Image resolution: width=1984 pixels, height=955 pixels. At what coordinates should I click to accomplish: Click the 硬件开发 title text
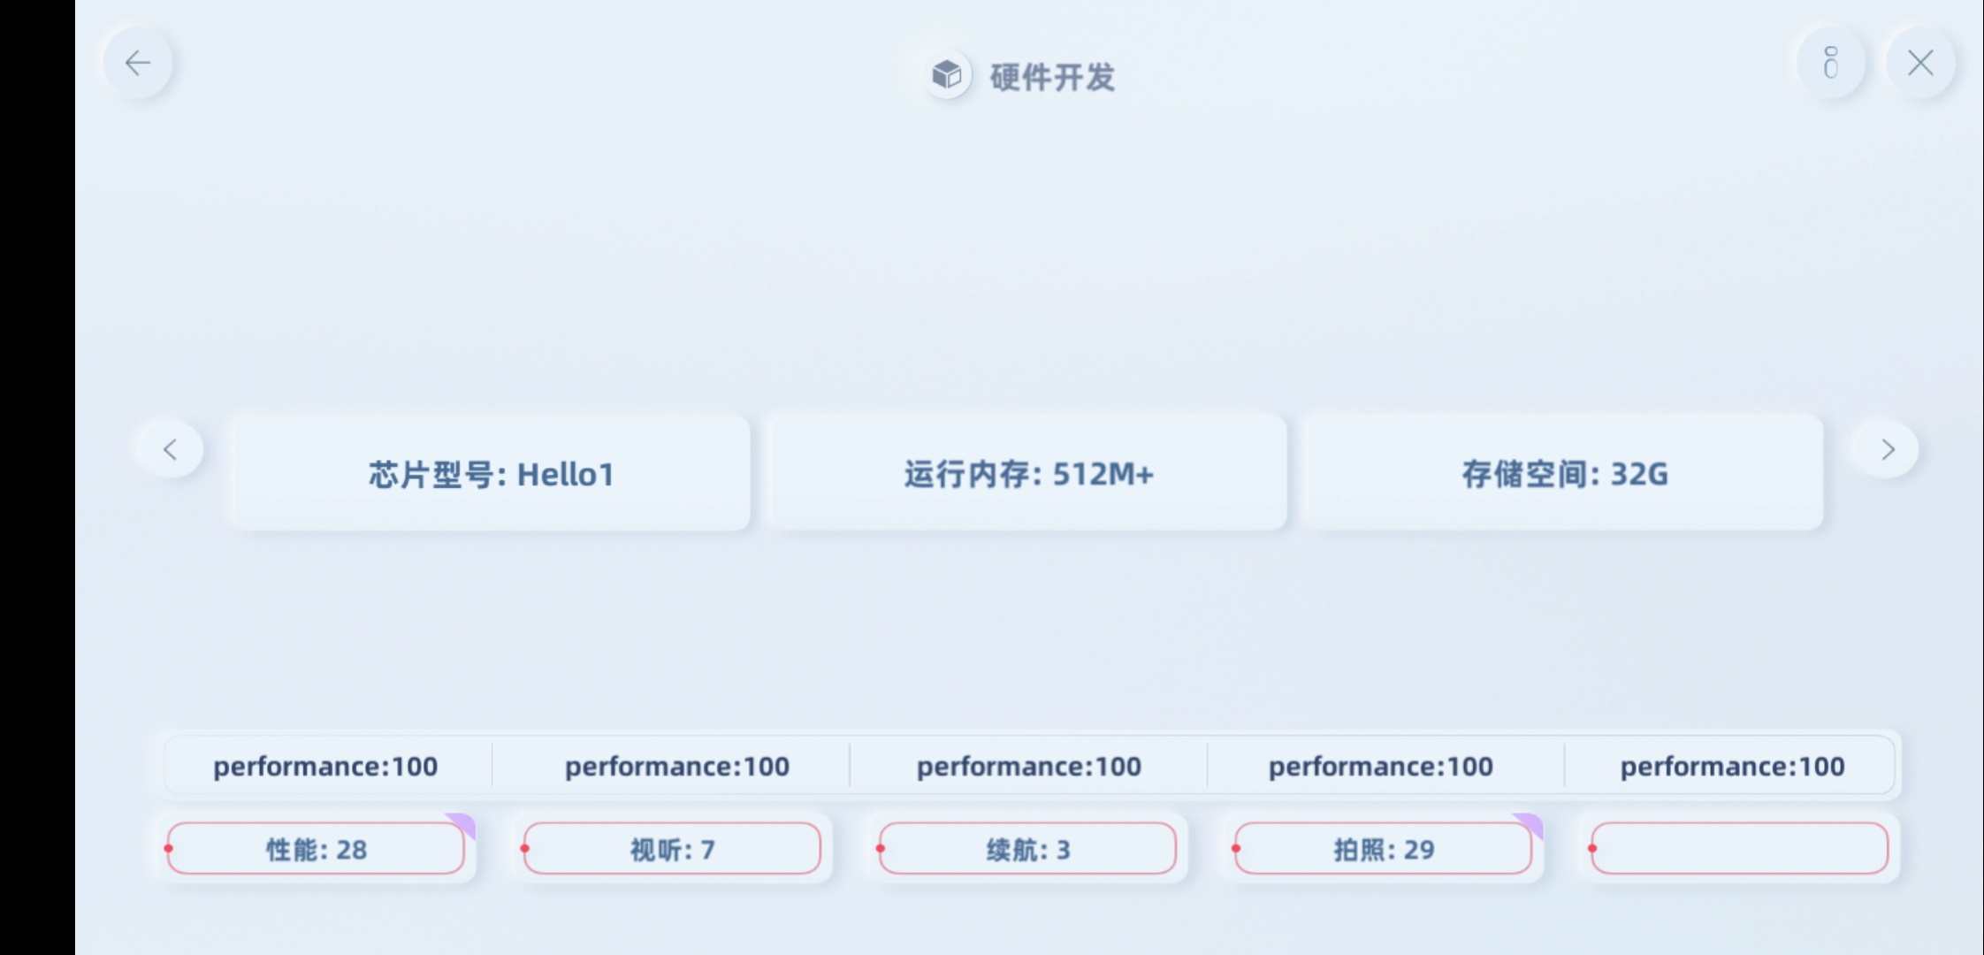pyautogui.click(x=1052, y=77)
